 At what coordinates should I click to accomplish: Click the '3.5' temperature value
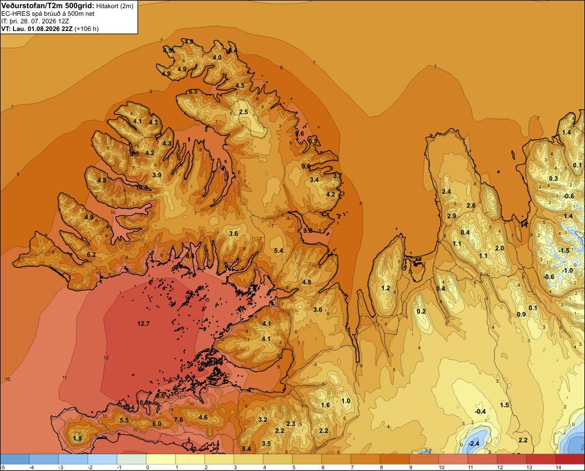(266, 444)
